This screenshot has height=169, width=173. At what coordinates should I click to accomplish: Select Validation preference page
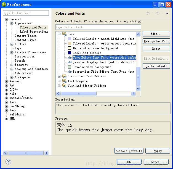(18, 114)
